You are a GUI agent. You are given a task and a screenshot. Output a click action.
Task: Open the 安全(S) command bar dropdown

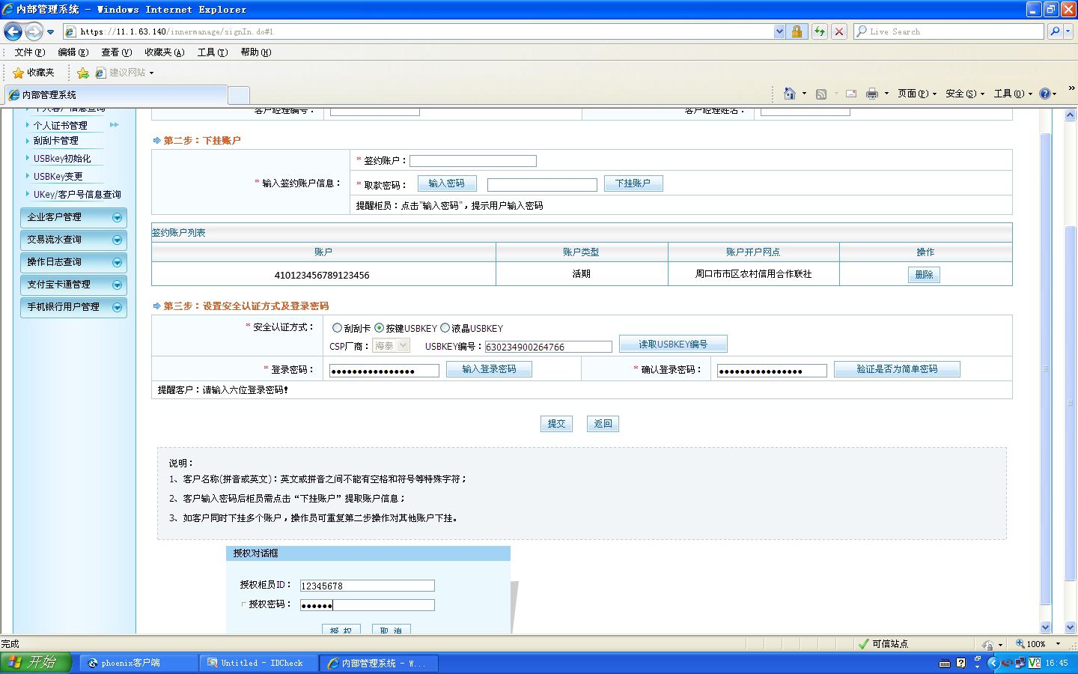(x=965, y=94)
